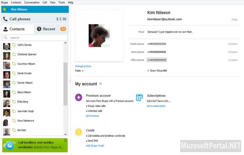244x155 pixels.
Task: Click the home phone number +440888888888
Action: click(x=157, y=52)
